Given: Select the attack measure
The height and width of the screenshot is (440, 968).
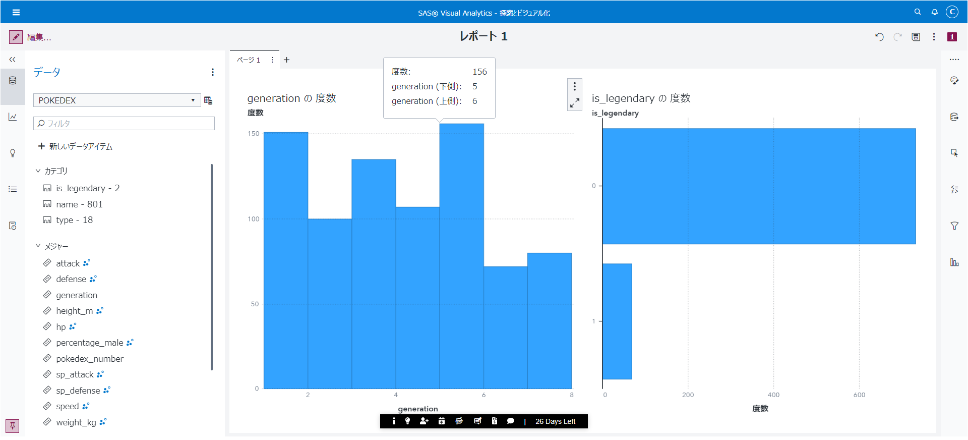Looking at the screenshot, I should pos(68,263).
